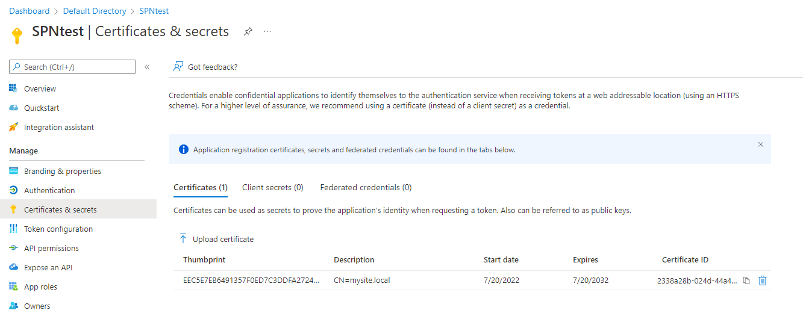Image resolution: width=803 pixels, height=313 pixels.
Task: Go to Branding & properties
Action: (63, 172)
